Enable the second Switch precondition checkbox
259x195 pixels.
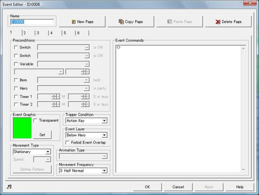(x=16, y=56)
